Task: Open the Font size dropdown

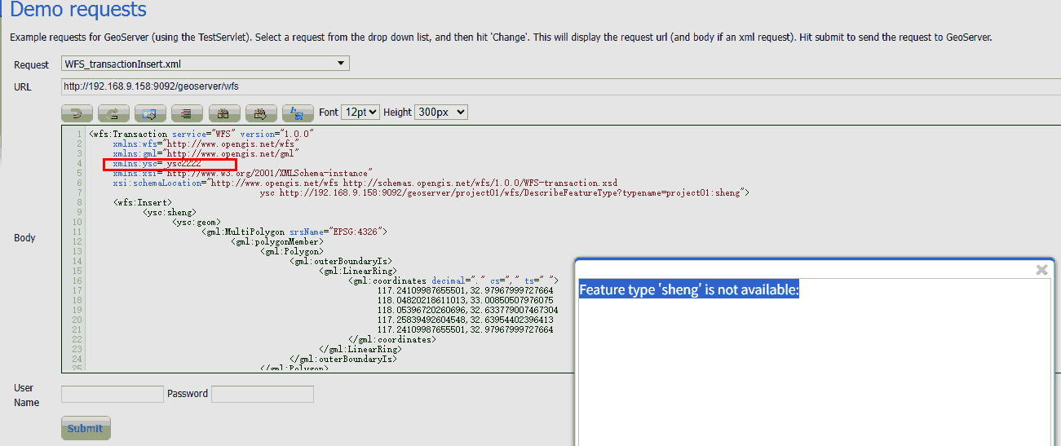Action: pos(360,113)
